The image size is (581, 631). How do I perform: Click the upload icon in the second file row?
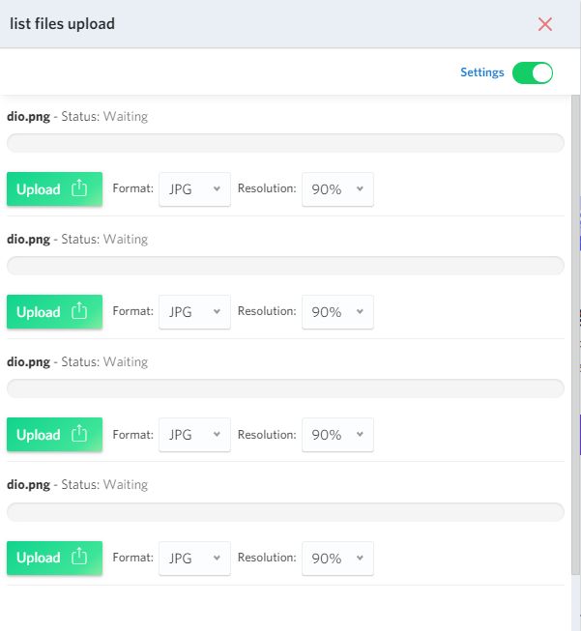pyautogui.click(x=79, y=311)
